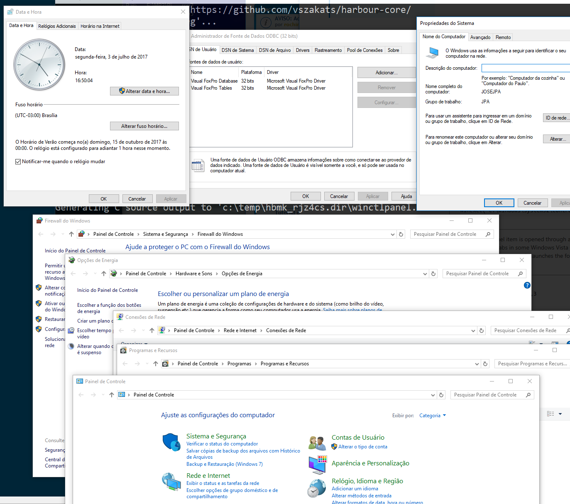
Task: Click the magnifier icon in Firewall search box
Action: point(488,234)
